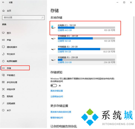The image size is (135, 129).
Task: Minimize the Settings window
Action: click(x=117, y=3)
